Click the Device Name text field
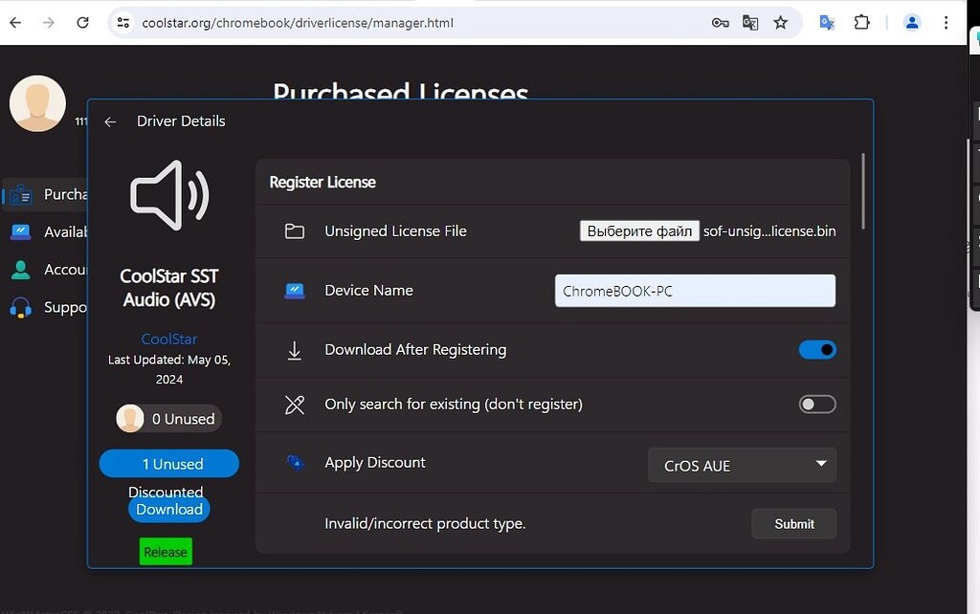Viewport: 980px width, 614px height. pyautogui.click(x=695, y=291)
